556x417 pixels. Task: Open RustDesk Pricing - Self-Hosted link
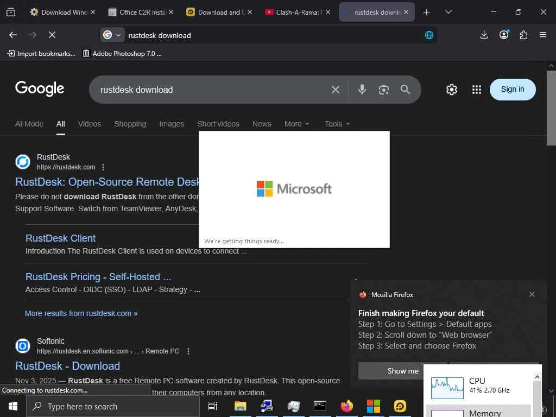(98, 276)
